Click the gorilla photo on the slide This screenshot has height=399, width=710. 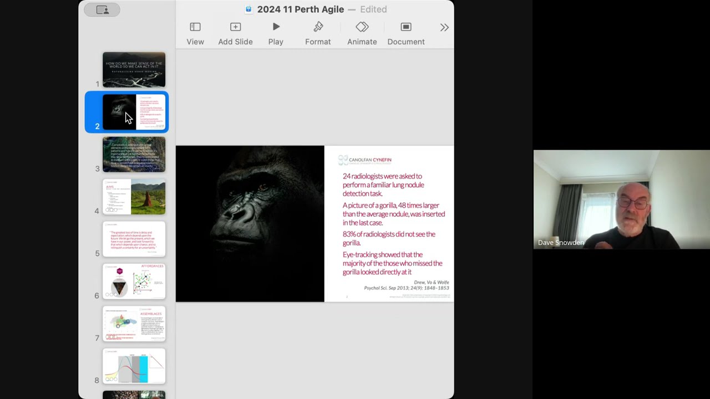coord(250,224)
